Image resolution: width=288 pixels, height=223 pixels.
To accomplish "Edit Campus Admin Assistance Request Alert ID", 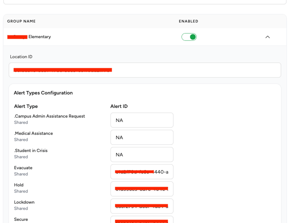I will coord(142,120).
